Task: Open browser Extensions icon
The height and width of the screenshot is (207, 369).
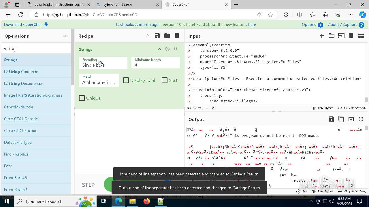Action: pyautogui.click(x=286, y=15)
